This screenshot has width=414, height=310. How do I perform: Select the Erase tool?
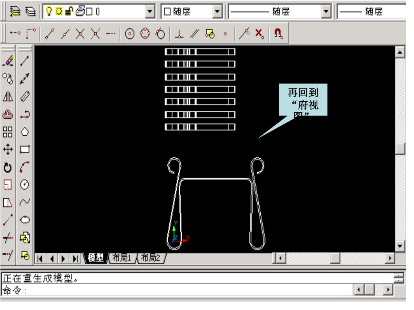click(8, 61)
